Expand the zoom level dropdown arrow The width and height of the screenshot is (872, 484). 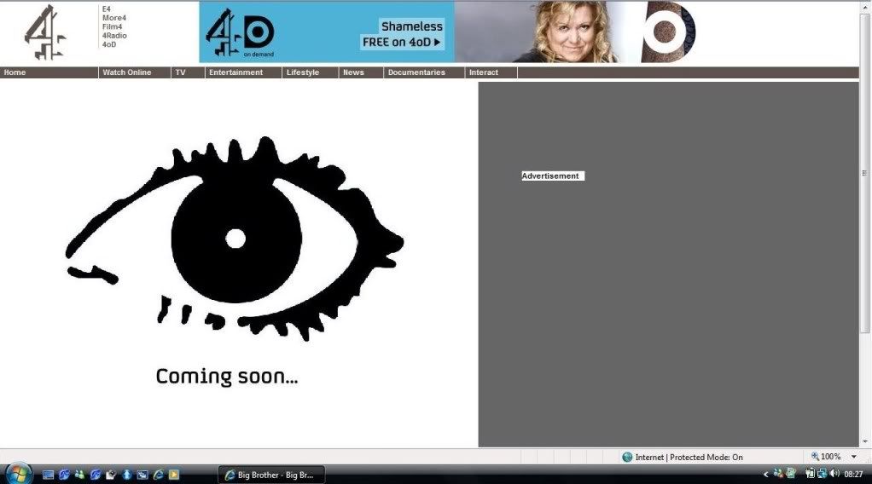click(853, 457)
